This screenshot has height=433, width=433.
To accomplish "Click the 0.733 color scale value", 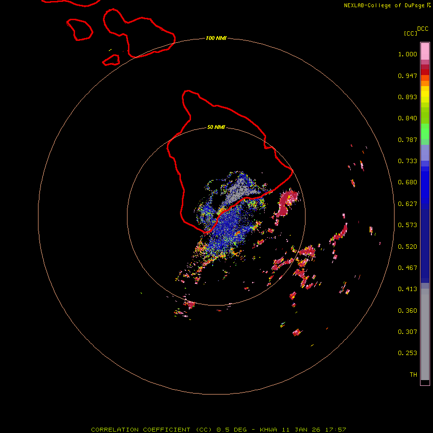I will tap(408, 161).
